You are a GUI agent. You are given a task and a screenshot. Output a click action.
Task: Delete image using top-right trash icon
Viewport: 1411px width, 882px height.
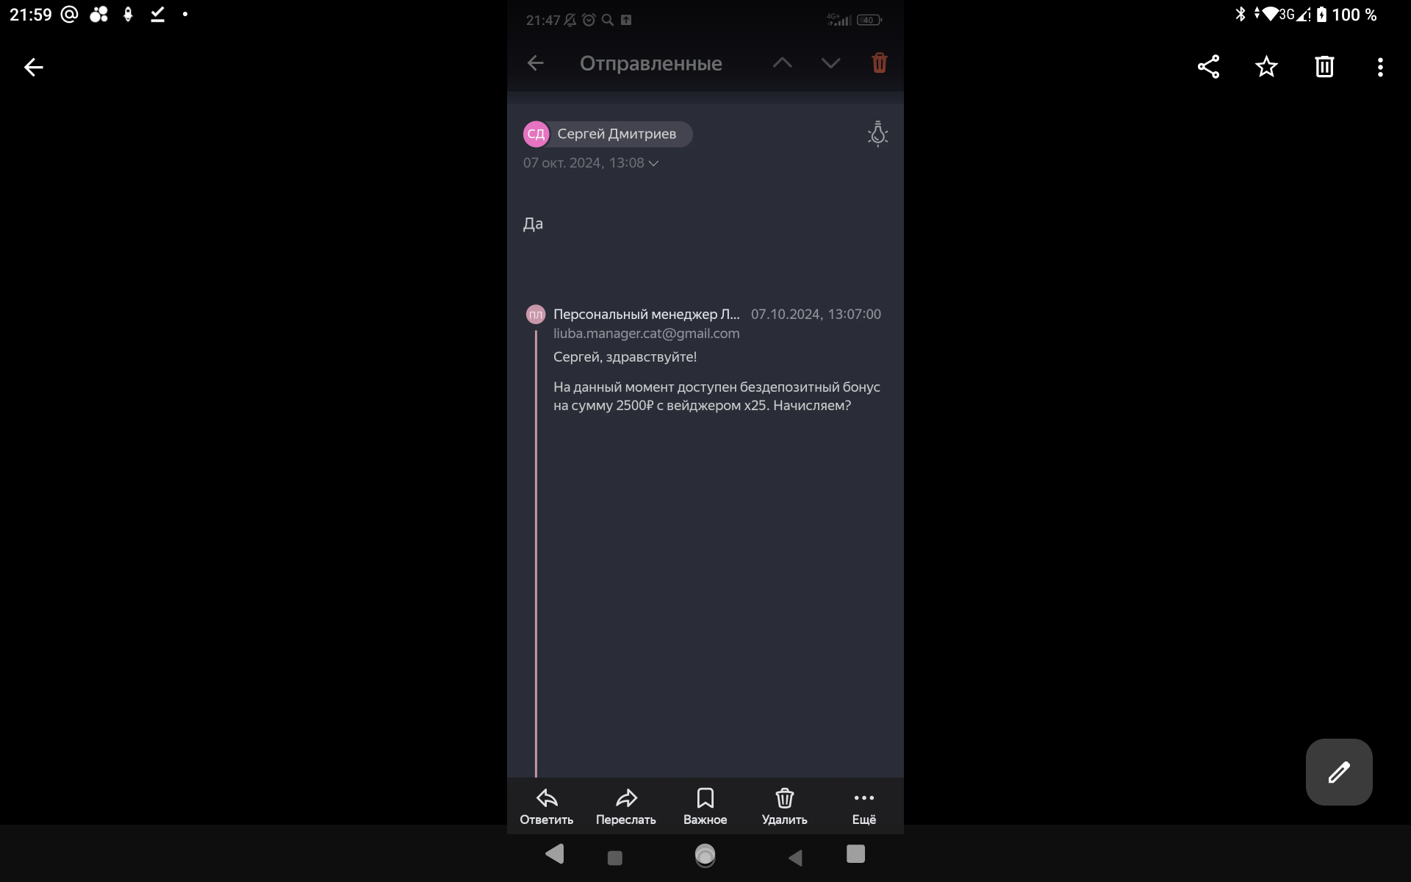tap(1324, 67)
